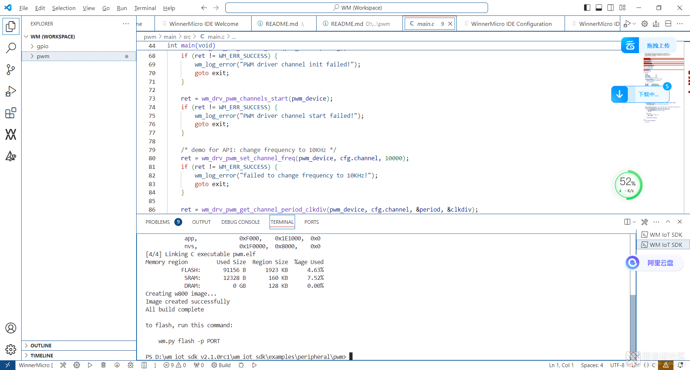This screenshot has width=690, height=370.
Task: Click the main breadcrumb segment
Action: coord(170,37)
